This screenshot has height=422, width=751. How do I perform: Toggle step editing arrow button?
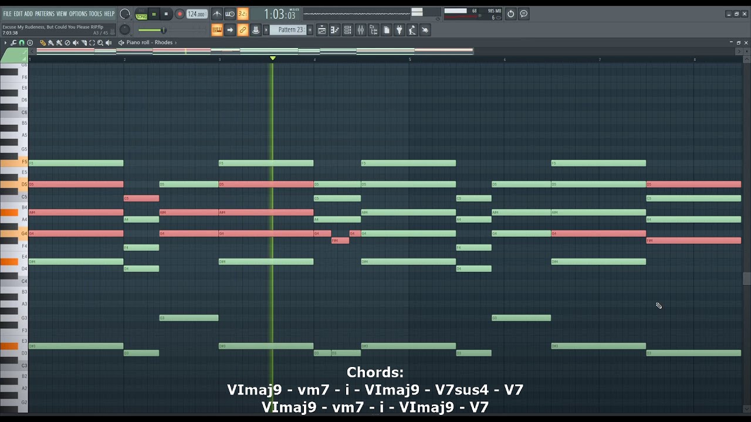(230, 30)
